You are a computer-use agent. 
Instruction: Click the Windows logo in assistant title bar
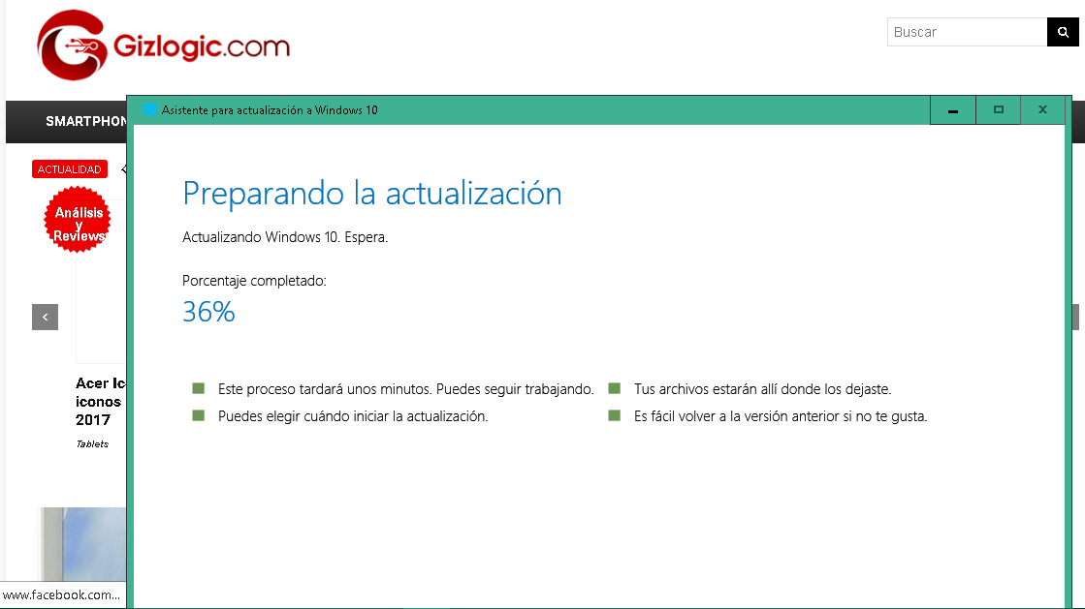(x=148, y=110)
